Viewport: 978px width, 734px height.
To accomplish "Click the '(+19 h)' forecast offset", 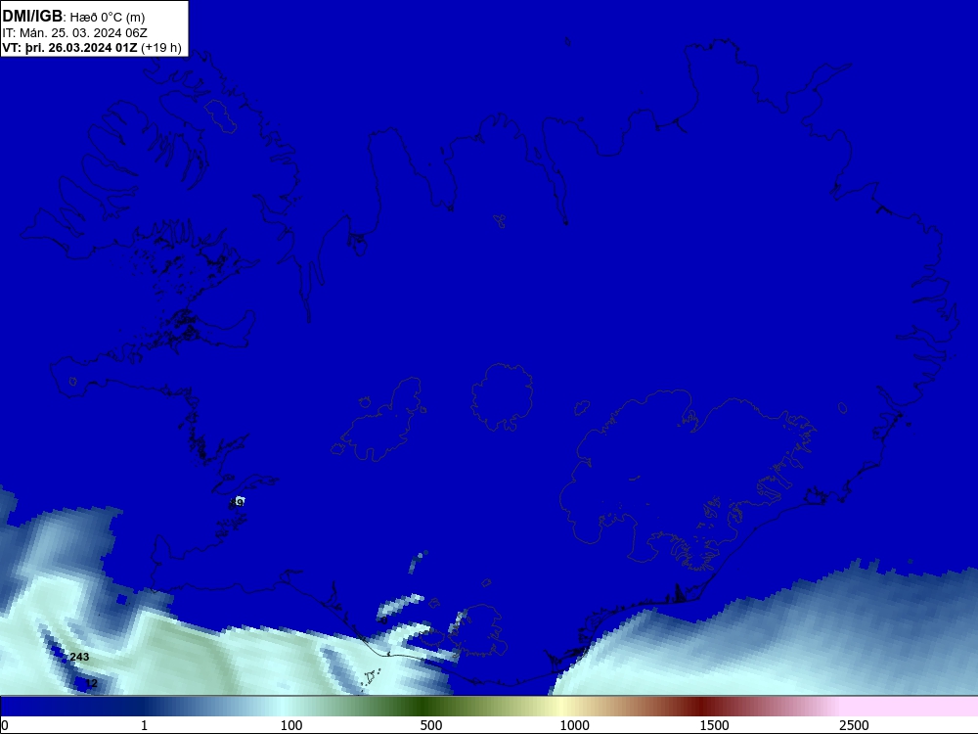I will (x=161, y=47).
